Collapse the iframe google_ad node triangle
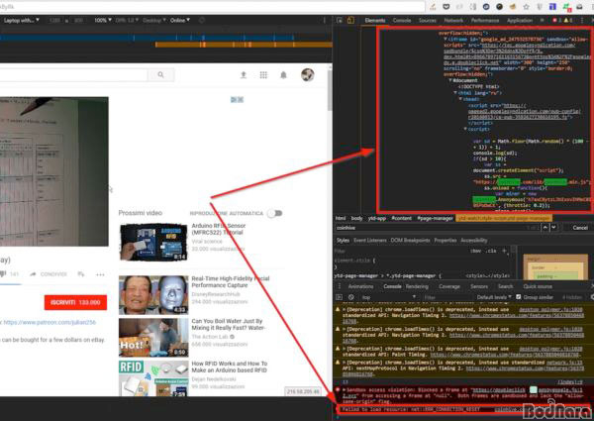The height and width of the screenshot is (421, 594). (x=445, y=39)
